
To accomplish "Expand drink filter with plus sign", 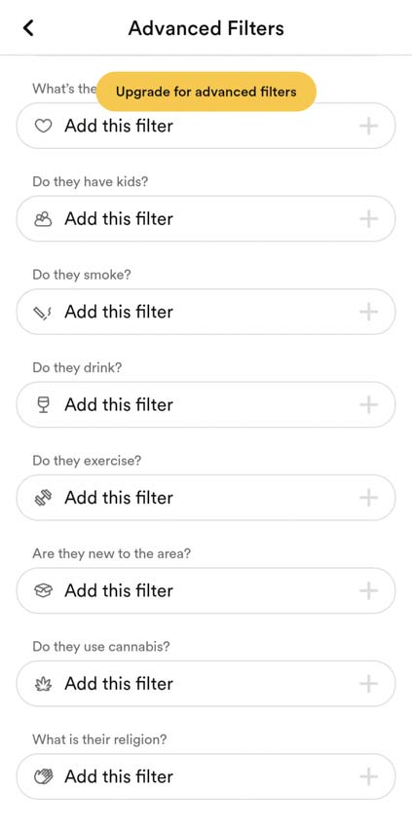I will tap(368, 405).
